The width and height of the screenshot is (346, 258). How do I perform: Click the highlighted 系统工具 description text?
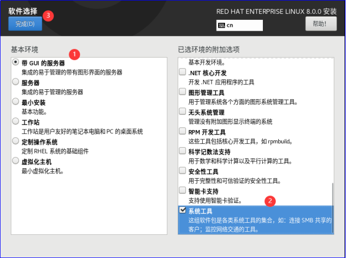pos(260,225)
